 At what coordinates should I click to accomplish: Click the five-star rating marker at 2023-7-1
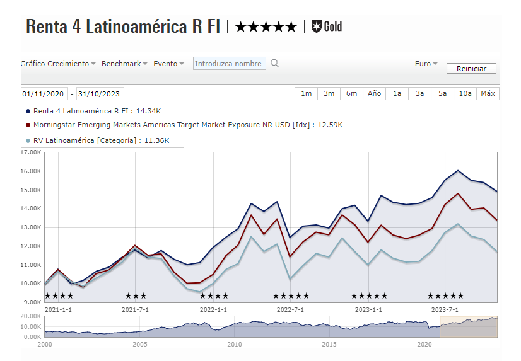point(445,296)
